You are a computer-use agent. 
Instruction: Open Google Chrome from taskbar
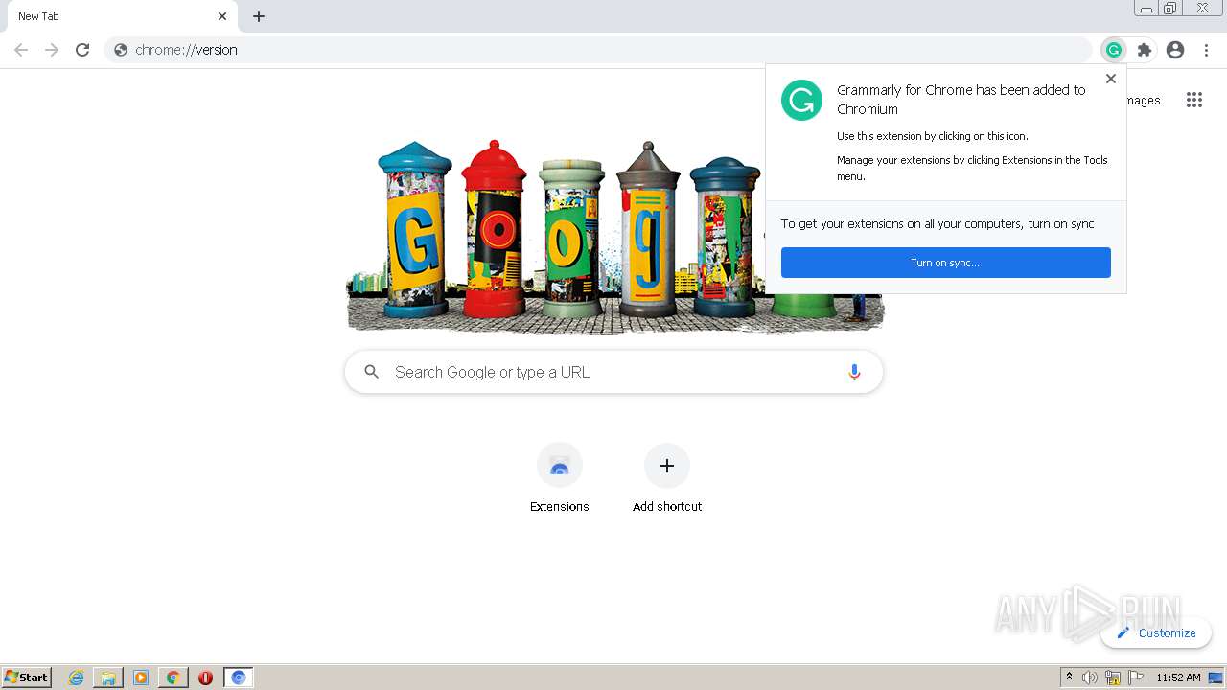(x=173, y=678)
